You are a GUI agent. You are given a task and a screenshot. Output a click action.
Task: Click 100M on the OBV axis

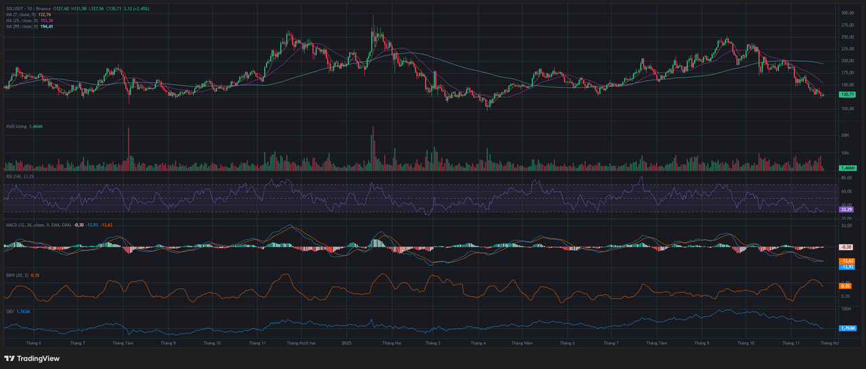846,309
